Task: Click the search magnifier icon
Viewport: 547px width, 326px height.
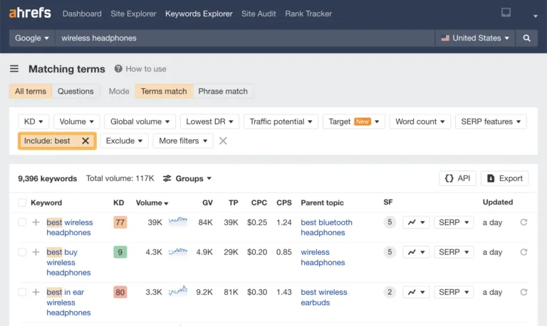Action: [526, 38]
